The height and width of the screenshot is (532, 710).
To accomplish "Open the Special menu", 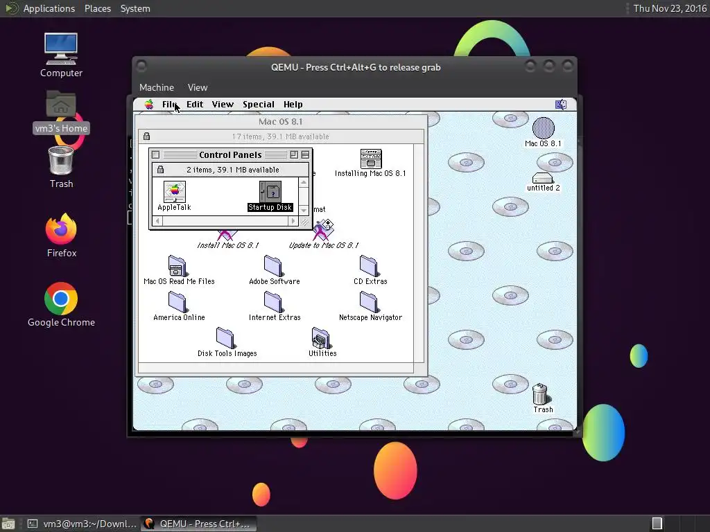I will 259,105.
